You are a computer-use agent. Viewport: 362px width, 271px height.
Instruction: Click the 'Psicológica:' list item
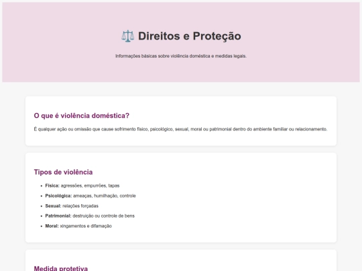[x=90, y=195]
